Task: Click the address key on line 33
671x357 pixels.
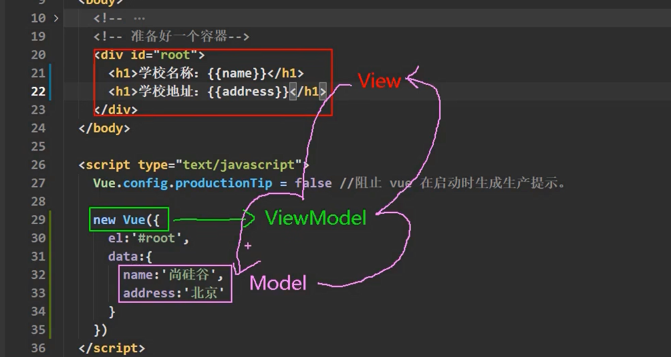Action: pyautogui.click(x=149, y=293)
